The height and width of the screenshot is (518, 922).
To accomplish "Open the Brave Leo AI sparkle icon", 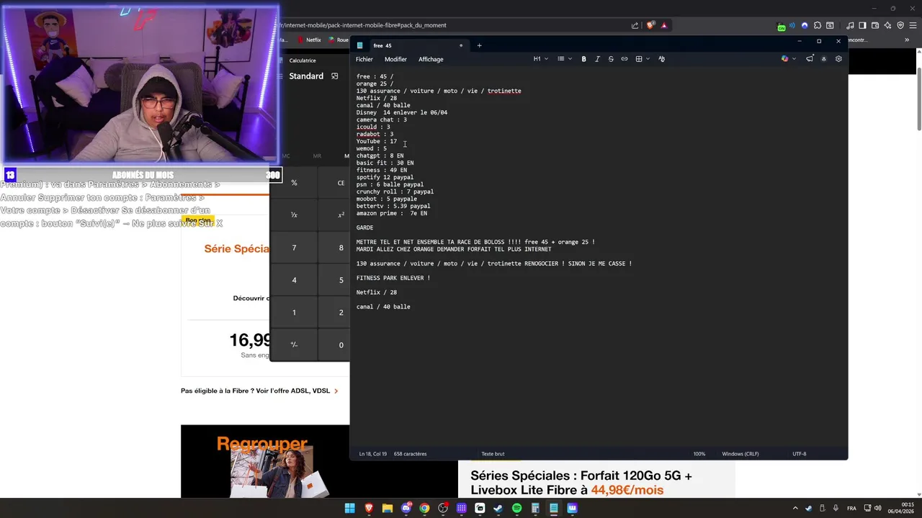I will (887, 25).
